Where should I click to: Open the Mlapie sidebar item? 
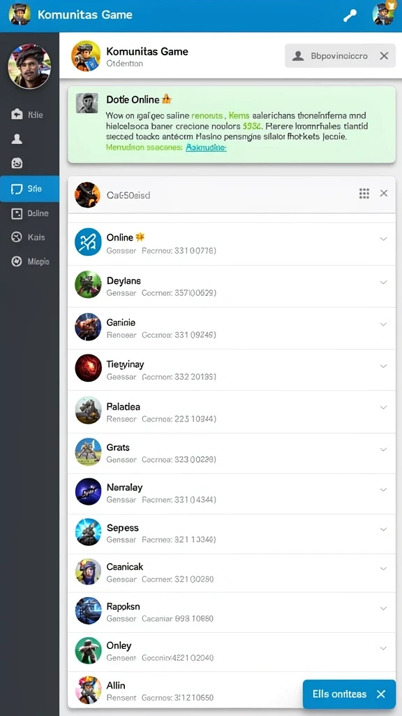29,262
